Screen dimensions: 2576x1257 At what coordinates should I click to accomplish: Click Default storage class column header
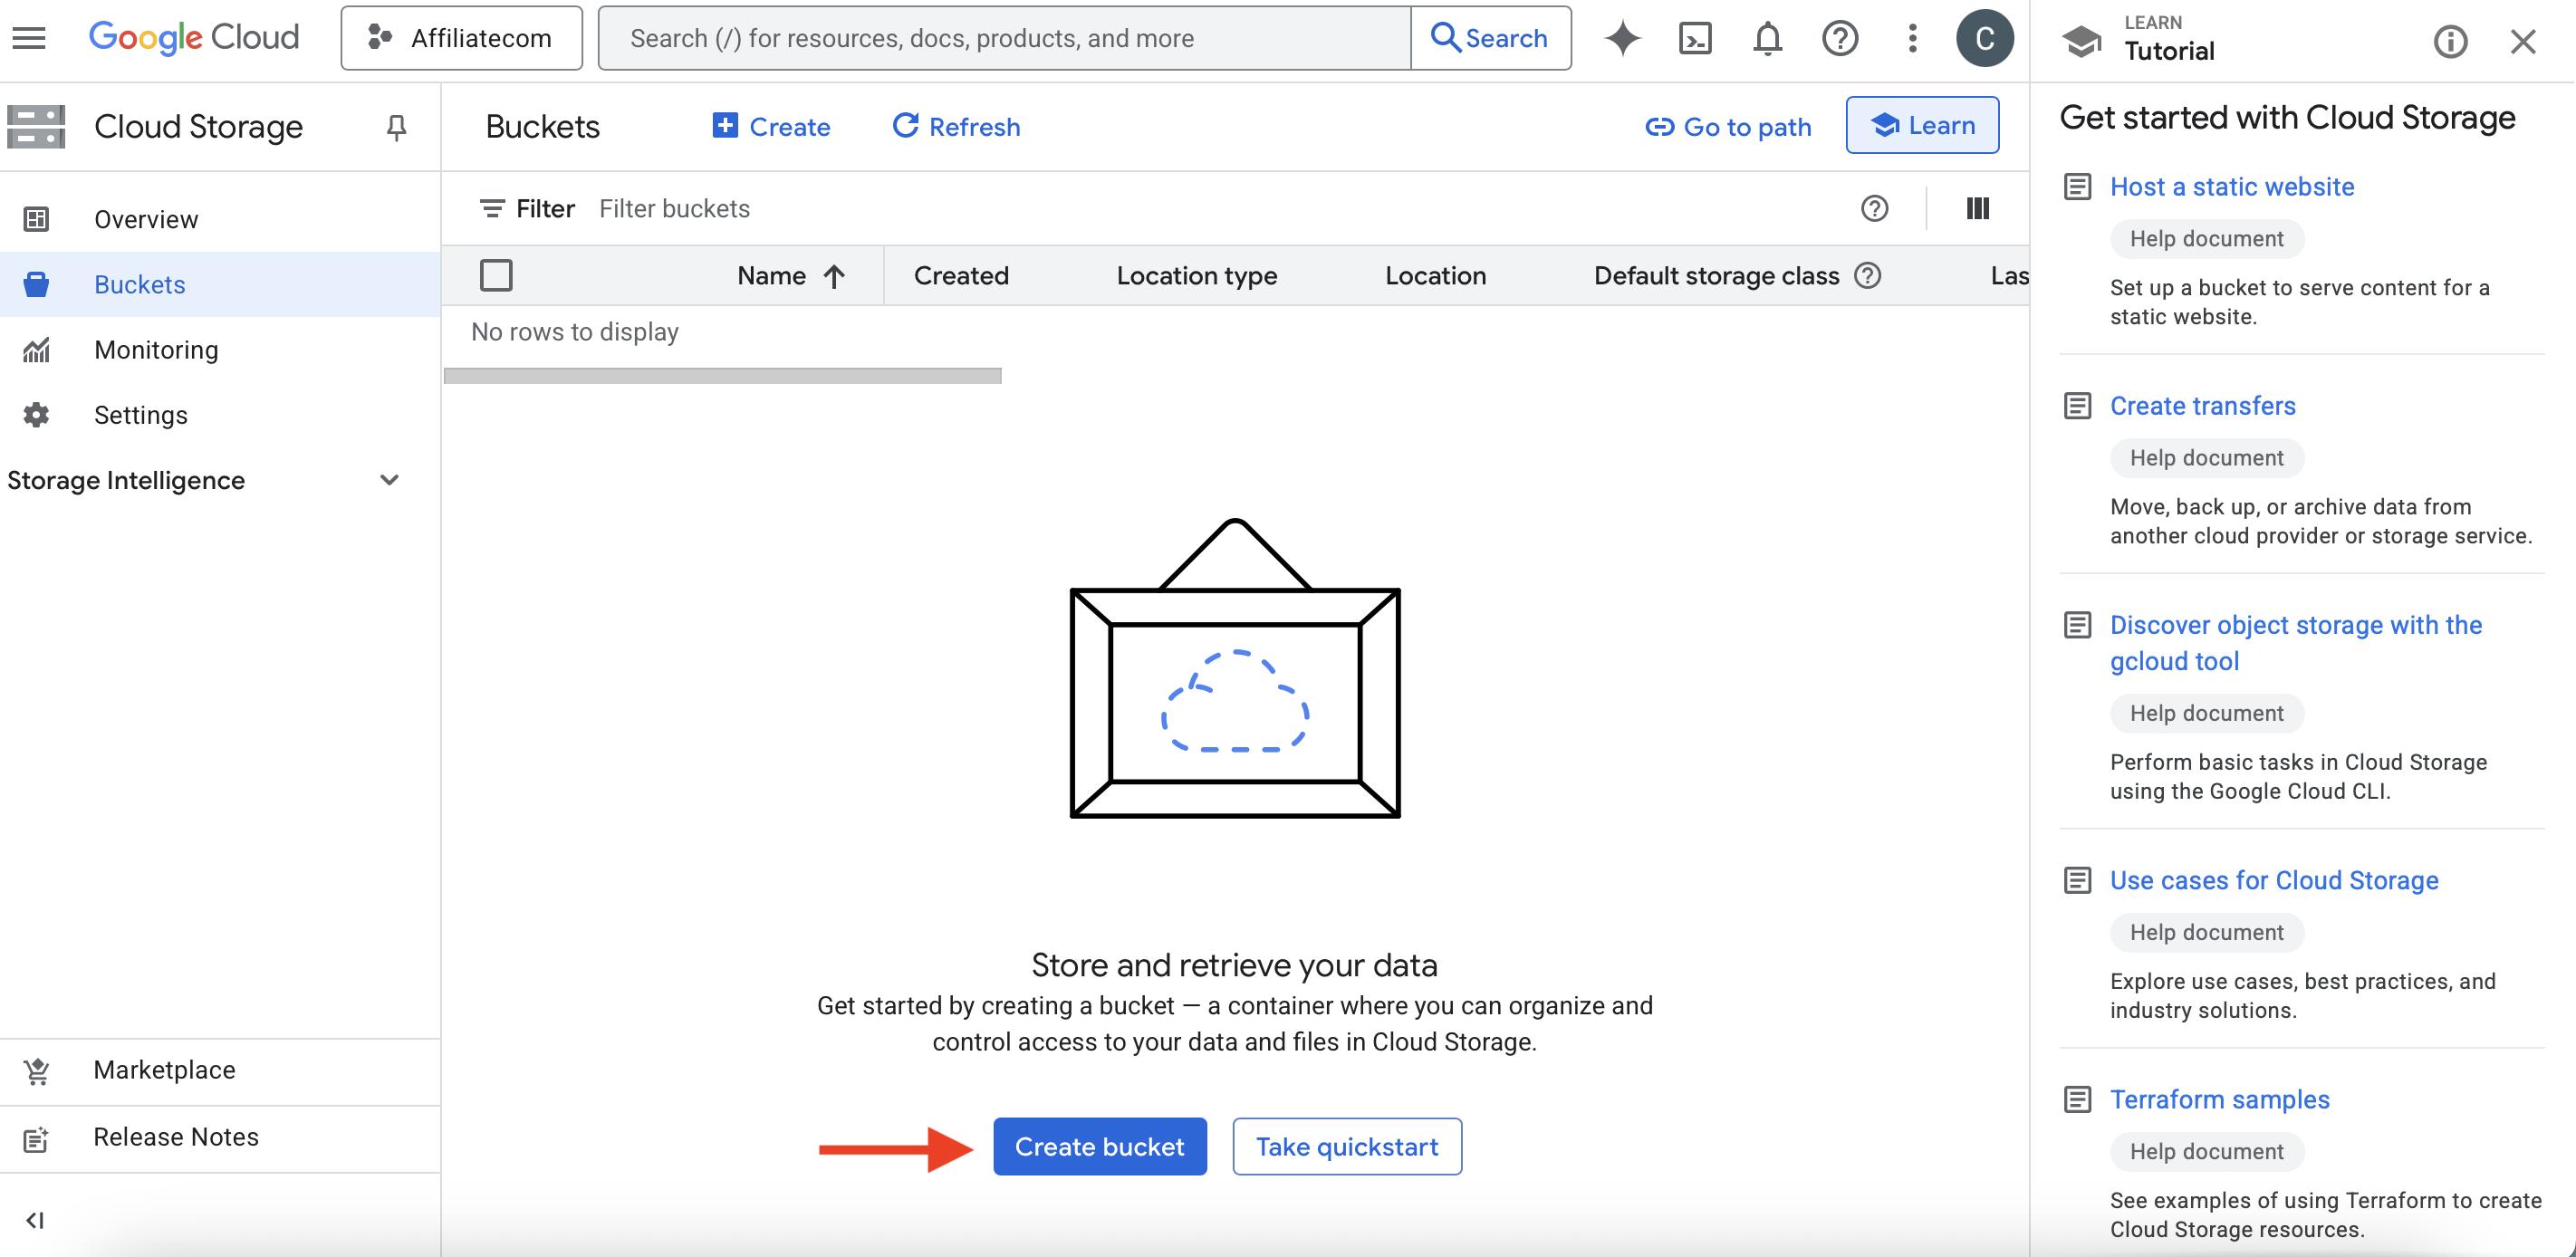tap(1716, 276)
